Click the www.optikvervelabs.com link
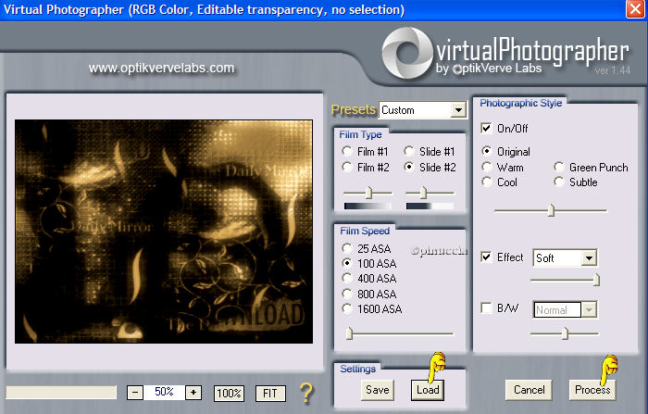This screenshot has width=648, height=414. tap(162, 68)
